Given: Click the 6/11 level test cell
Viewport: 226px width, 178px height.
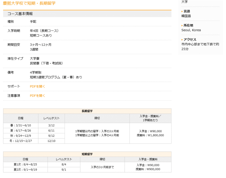Looking at the screenshot, I should click(x=52, y=131).
